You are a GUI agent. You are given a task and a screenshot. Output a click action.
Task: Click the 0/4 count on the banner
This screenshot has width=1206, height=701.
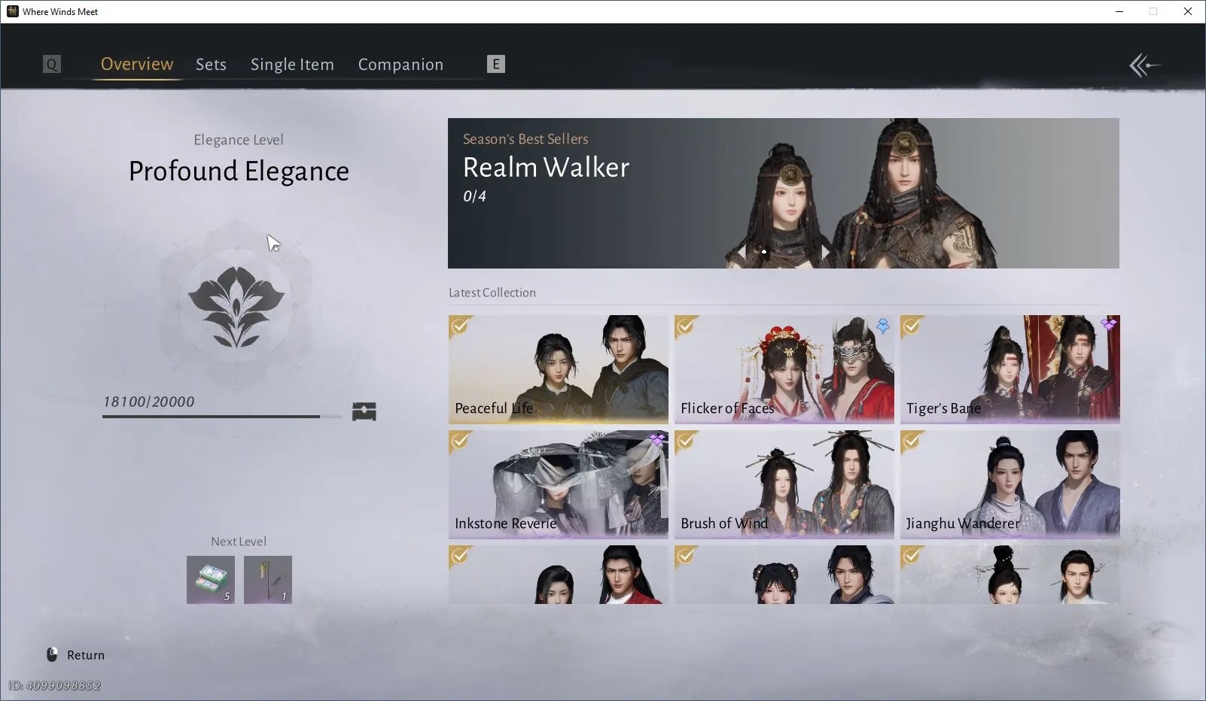pyautogui.click(x=474, y=196)
